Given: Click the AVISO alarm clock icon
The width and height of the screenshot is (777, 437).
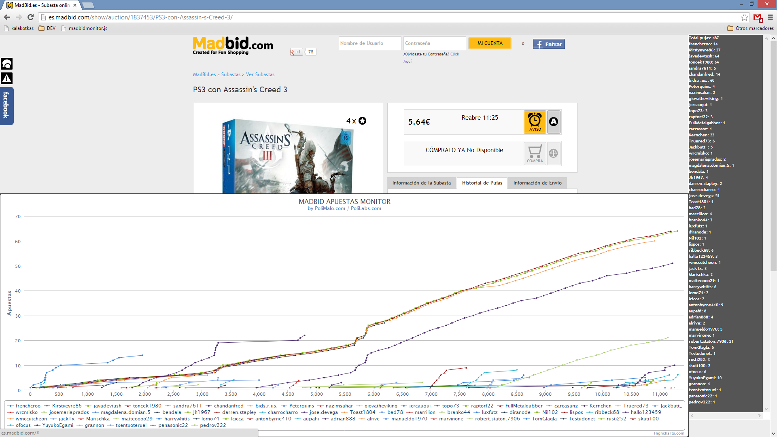Looking at the screenshot, I should (x=535, y=122).
